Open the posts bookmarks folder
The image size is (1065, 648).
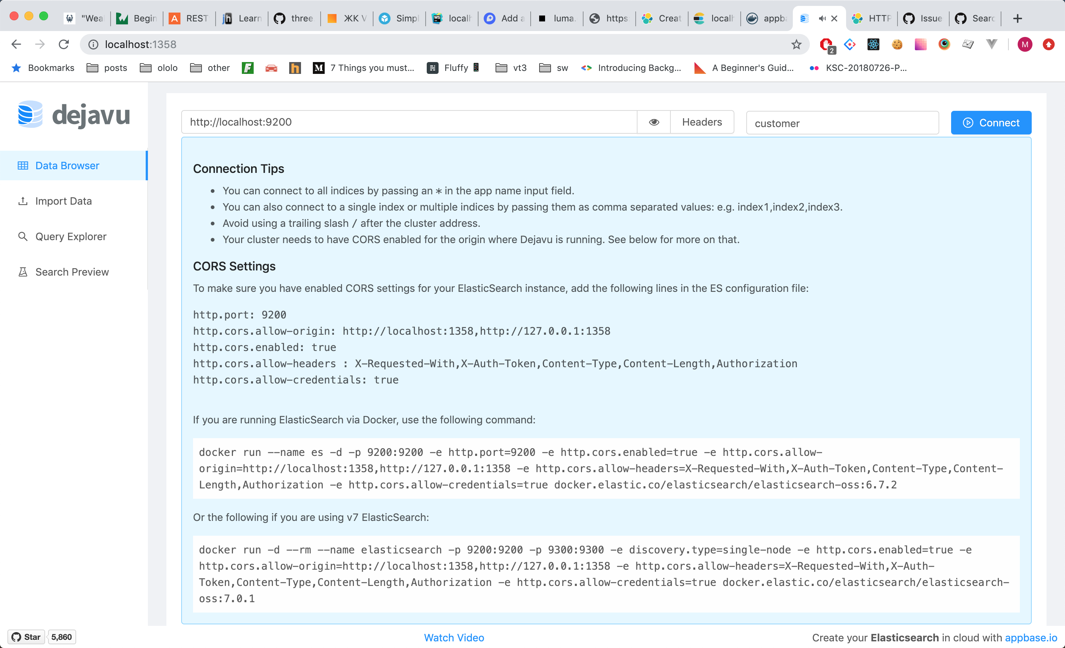tap(107, 68)
